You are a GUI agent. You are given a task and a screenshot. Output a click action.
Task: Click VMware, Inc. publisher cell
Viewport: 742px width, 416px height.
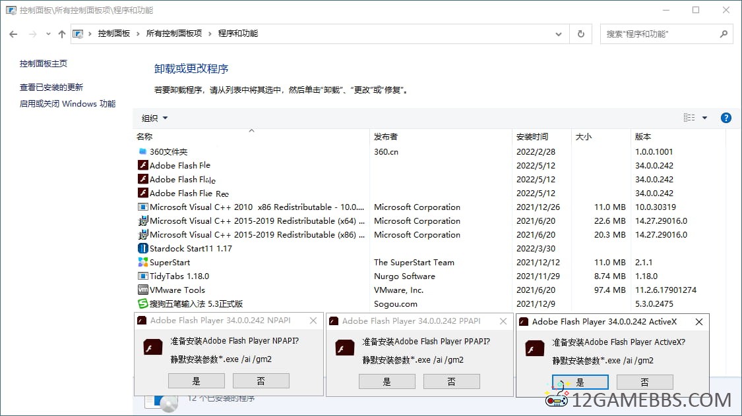click(398, 290)
